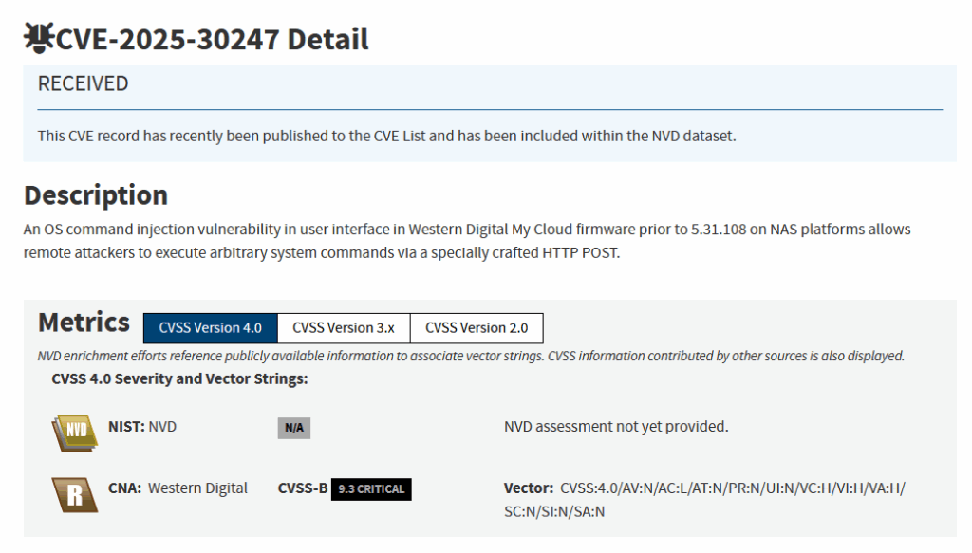Click the CVE-2025-30247 Detail heading

point(212,40)
